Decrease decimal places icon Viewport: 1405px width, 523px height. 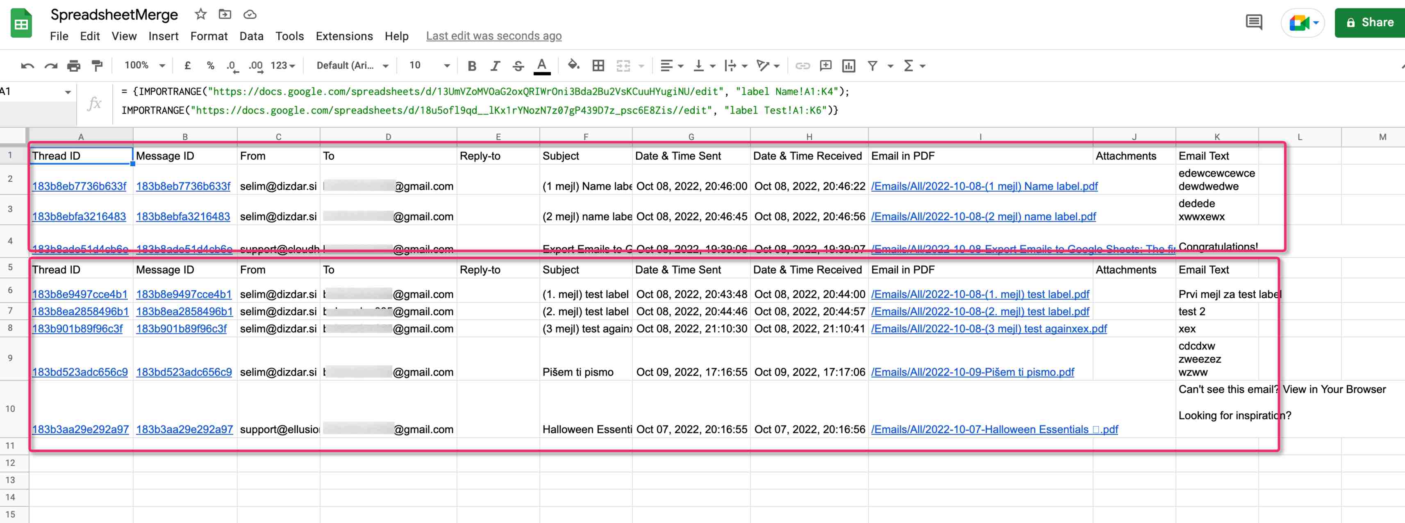tap(232, 66)
